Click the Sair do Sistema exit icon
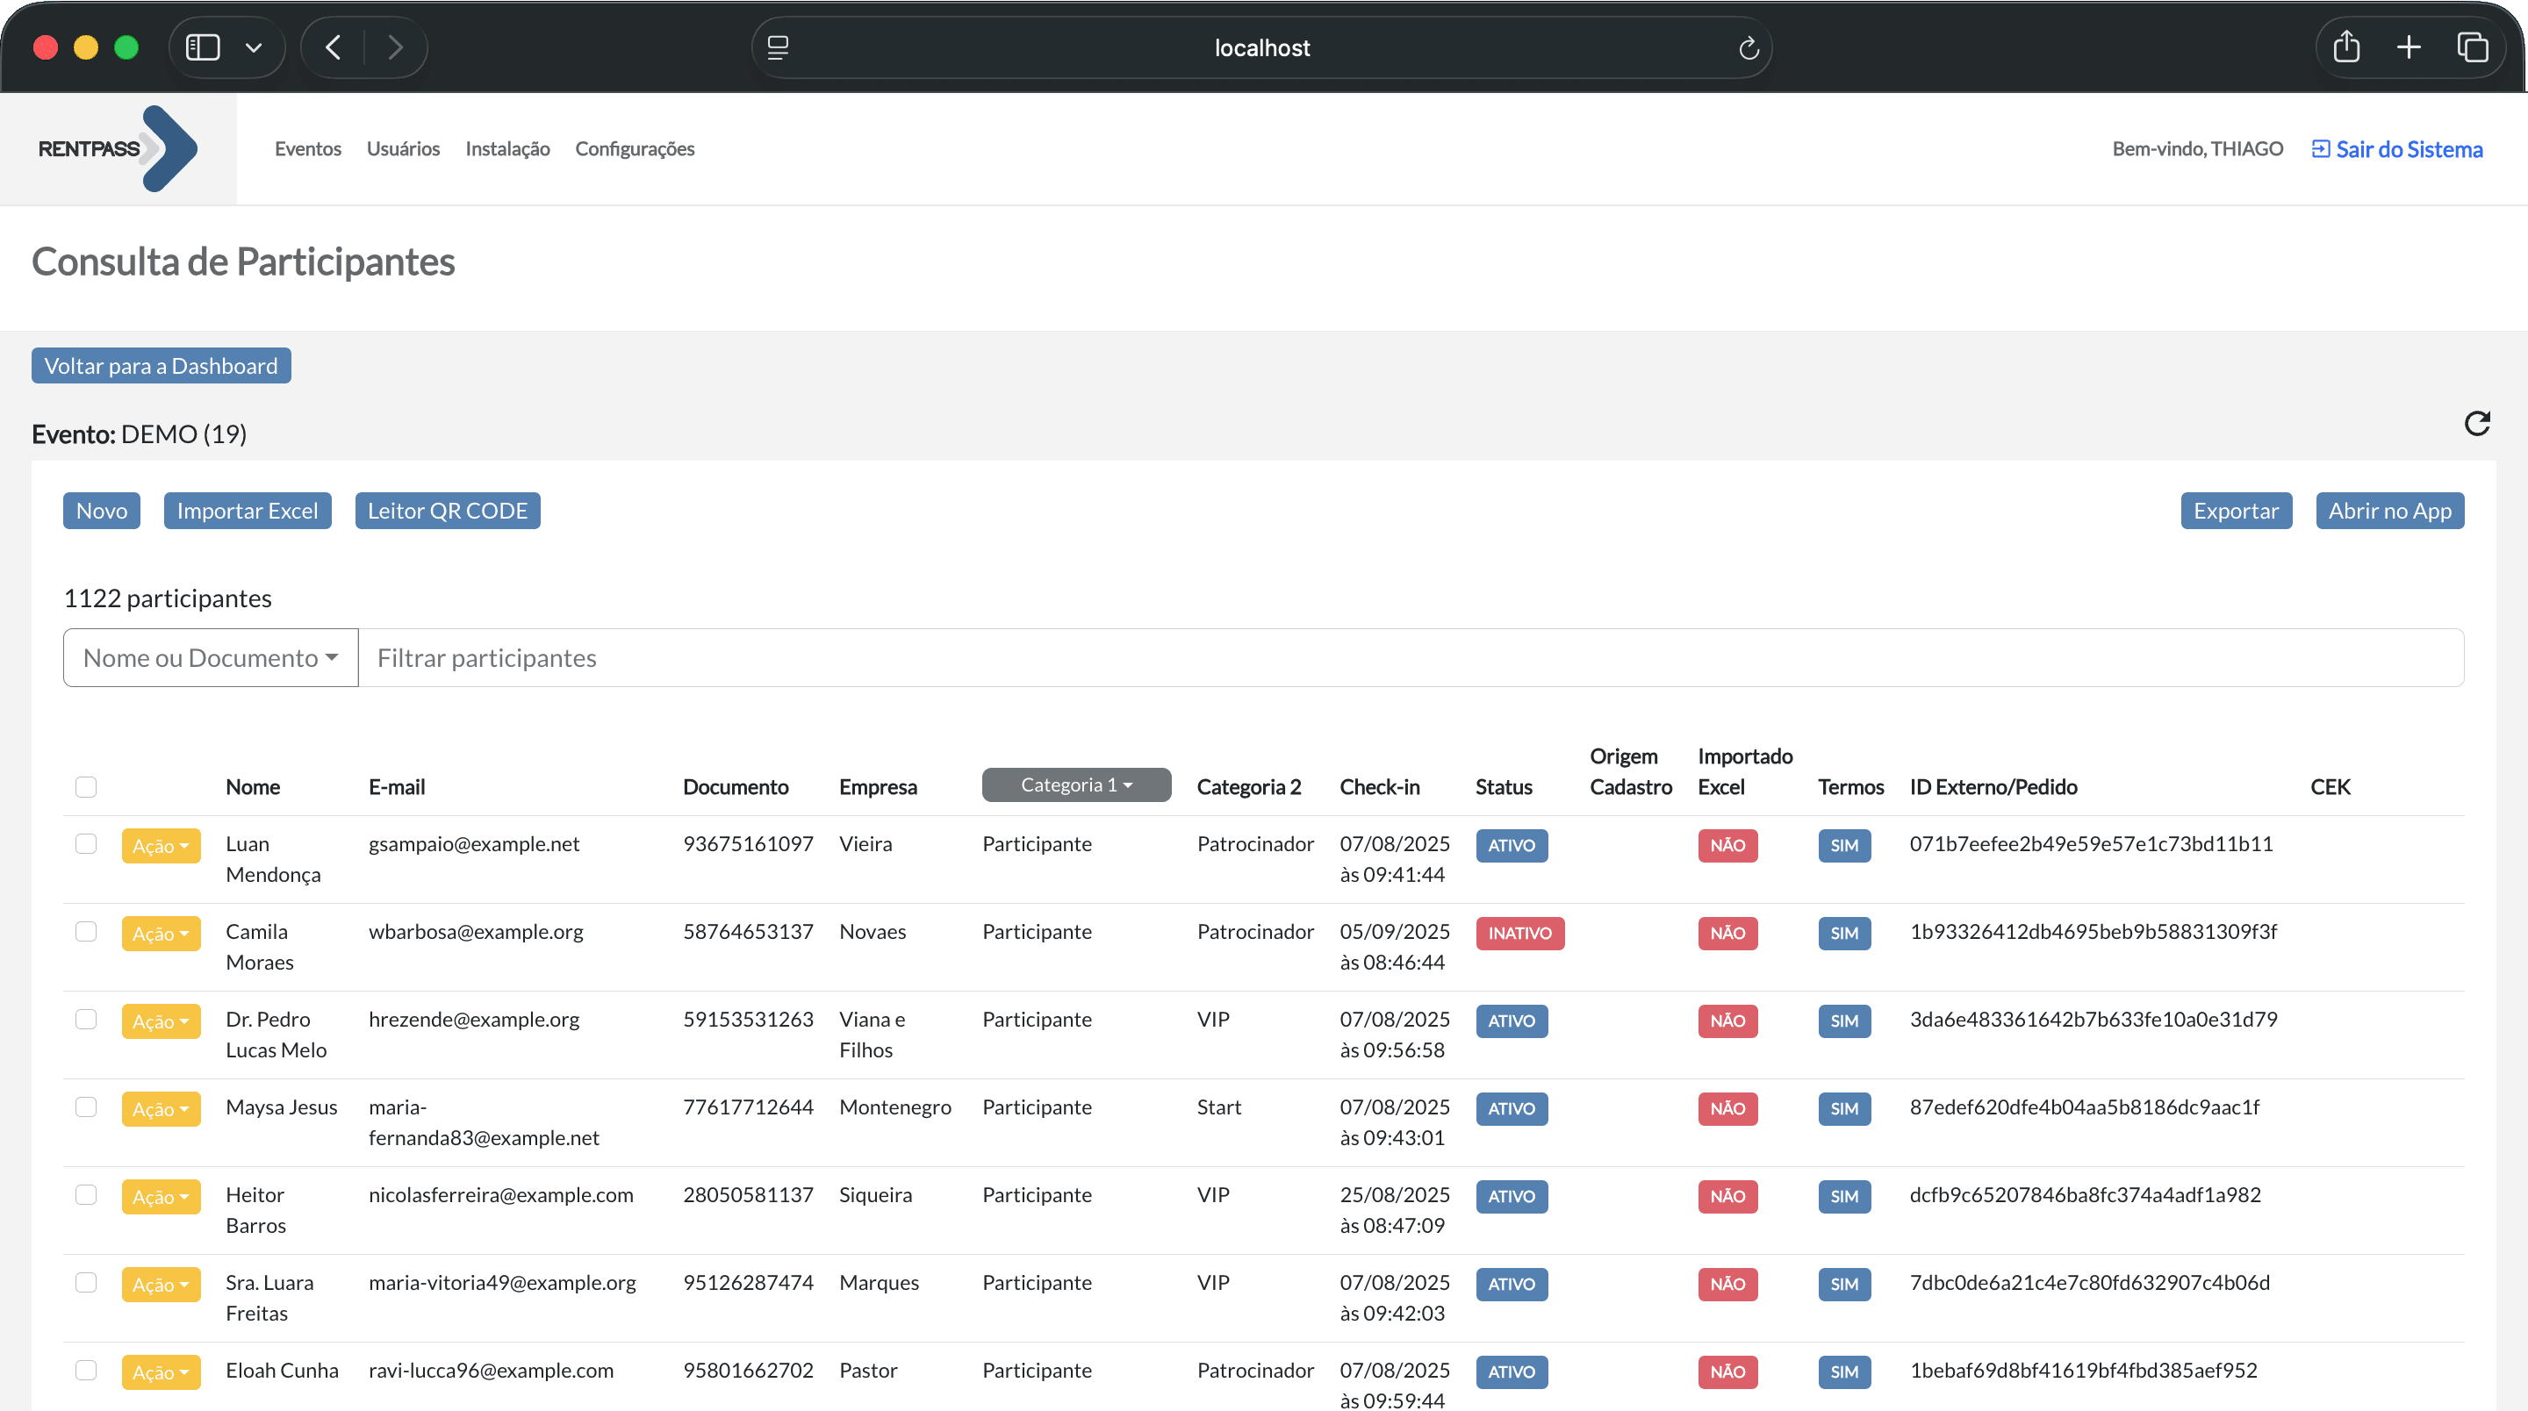The height and width of the screenshot is (1411, 2528). (2322, 148)
